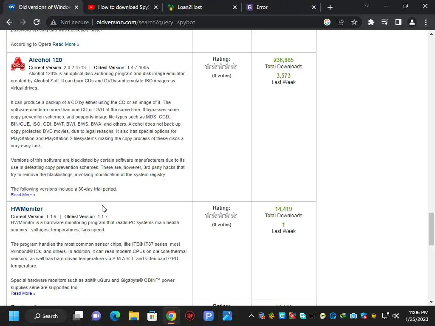
Task: Open the Extensions puzzle icon
Action: click(371, 22)
